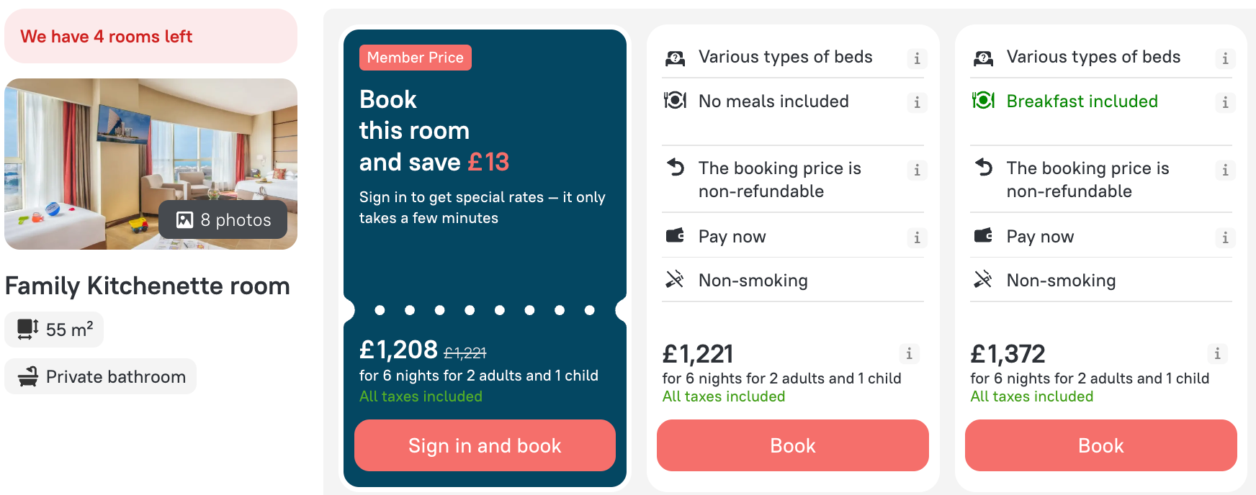Click the green Breakfast included meal icon
This screenshot has height=495, width=1256.
[x=983, y=101]
